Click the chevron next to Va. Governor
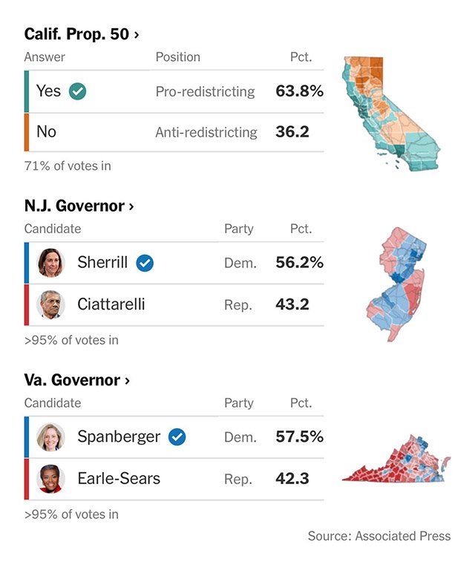 click(127, 381)
